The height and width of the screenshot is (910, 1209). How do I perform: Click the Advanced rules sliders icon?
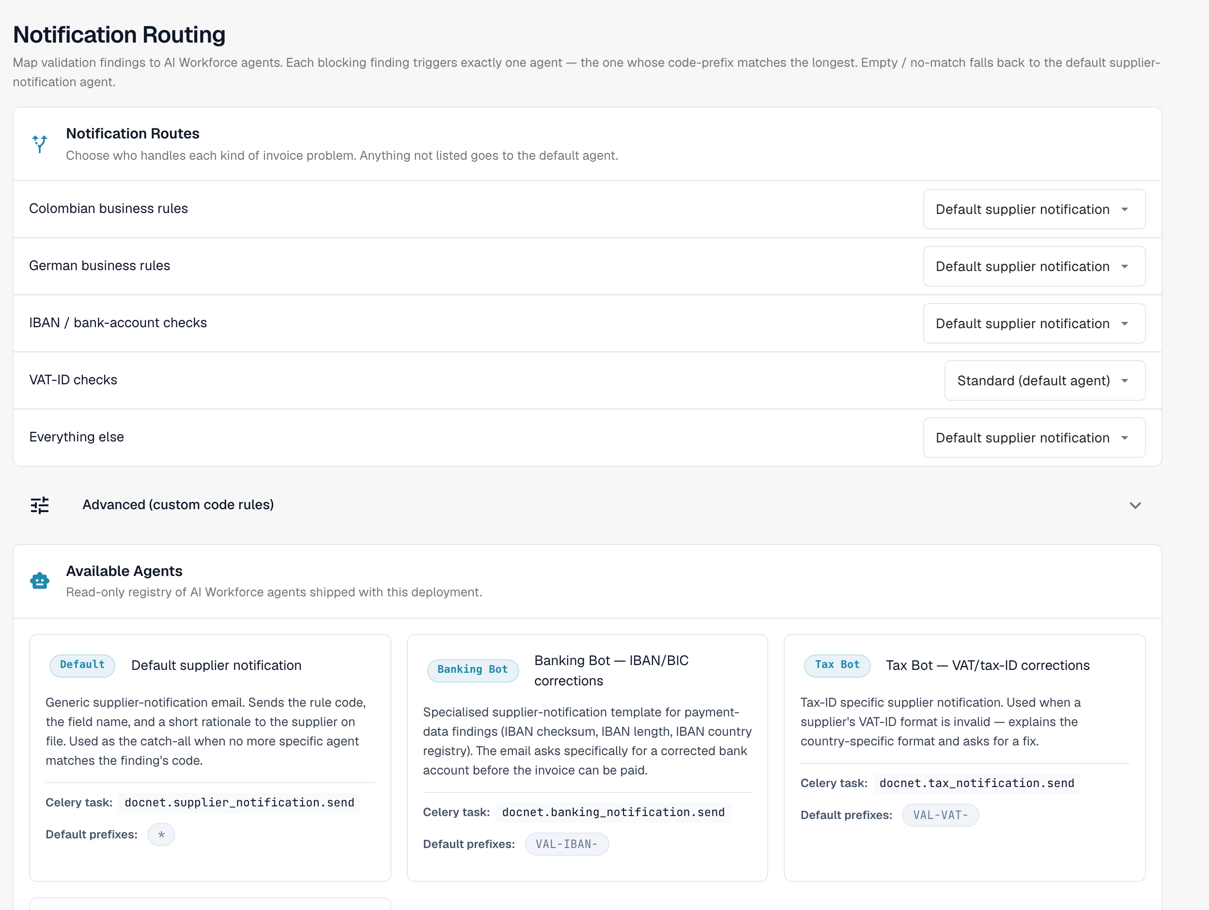click(x=39, y=505)
